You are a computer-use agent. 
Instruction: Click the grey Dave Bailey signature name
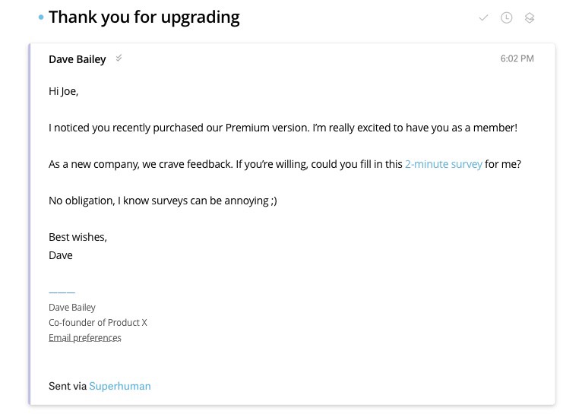[x=72, y=308]
